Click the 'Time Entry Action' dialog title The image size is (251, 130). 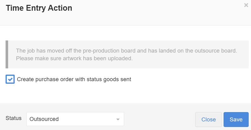(39, 8)
